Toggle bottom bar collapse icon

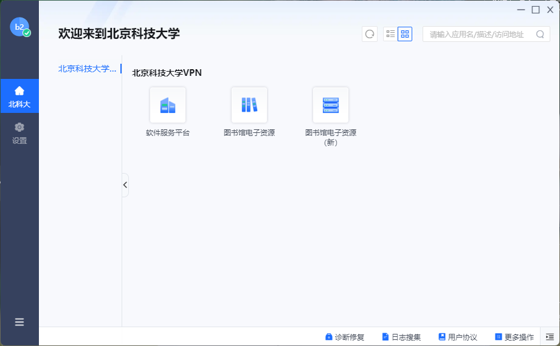click(550, 337)
